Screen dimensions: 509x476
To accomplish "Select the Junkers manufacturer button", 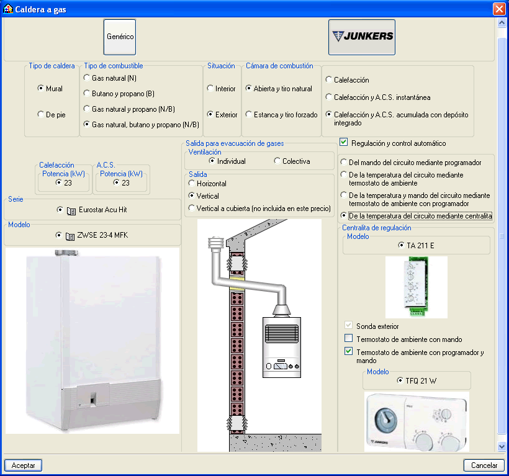I will [362, 37].
